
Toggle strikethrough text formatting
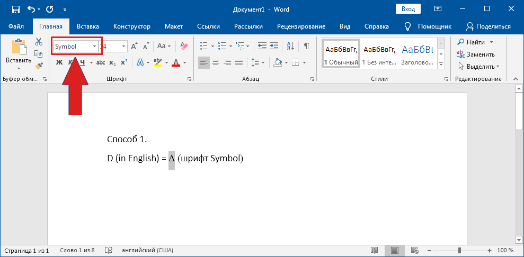click(x=100, y=63)
